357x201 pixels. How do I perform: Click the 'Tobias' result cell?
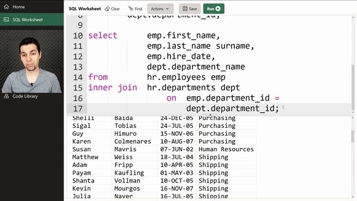[125, 126]
